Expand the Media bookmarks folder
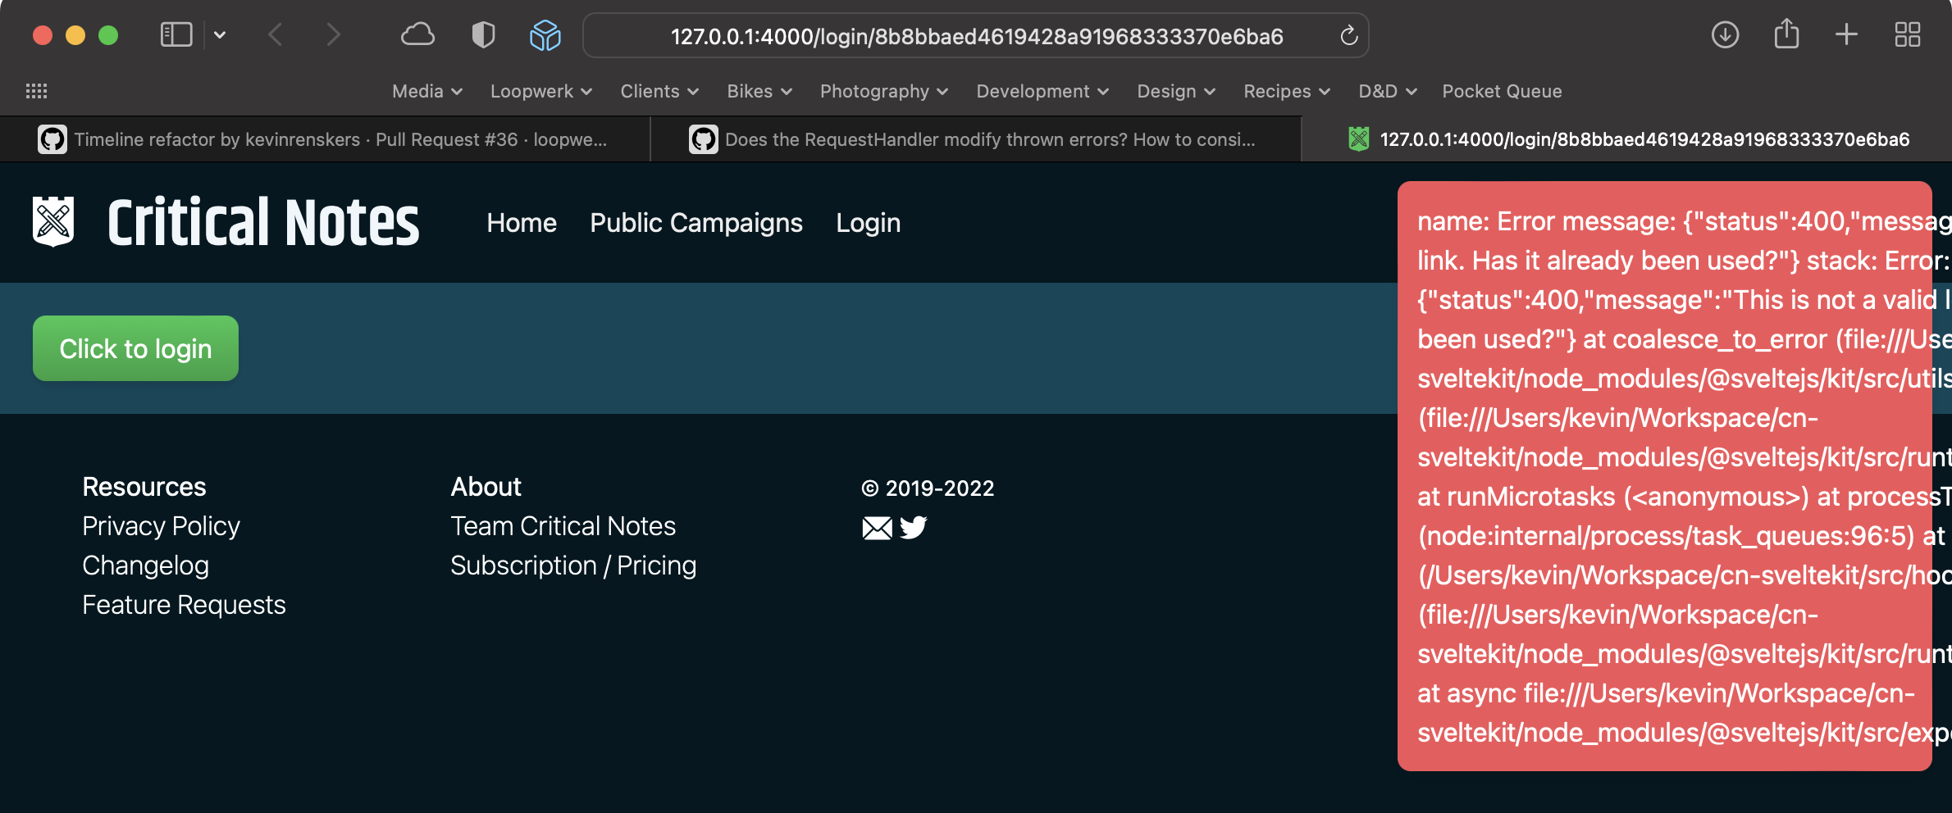Viewport: 1952px width, 813px height. (x=427, y=91)
